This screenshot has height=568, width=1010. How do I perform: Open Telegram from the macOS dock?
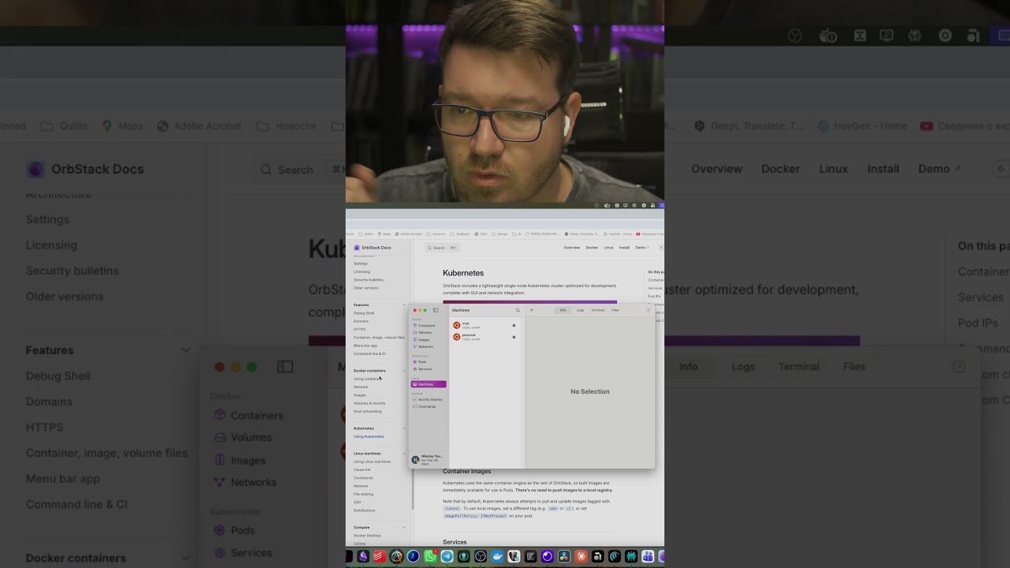(447, 557)
